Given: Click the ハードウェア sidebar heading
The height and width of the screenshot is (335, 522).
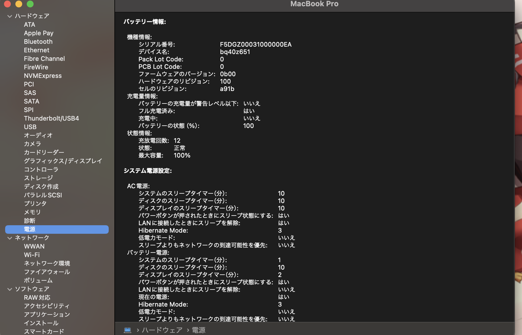Looking at the screenshot, I should tap(32, 16).
